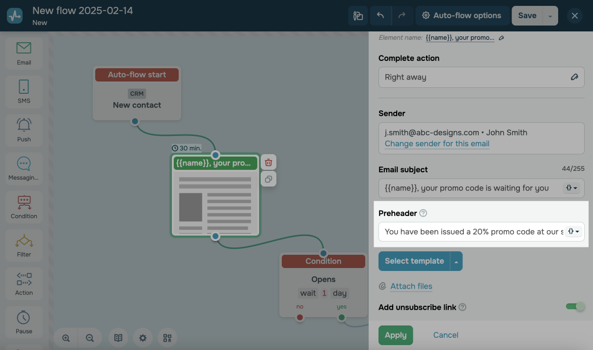Viewport: 593px width, 350px height.
Task: Click Select template button
Action: [x=414, y=261]
